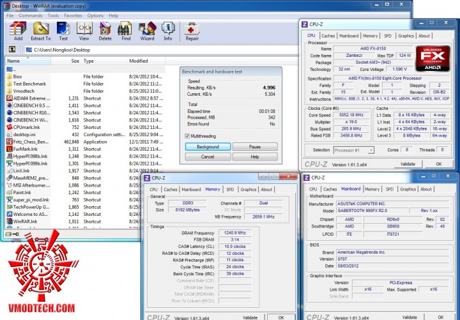The image size is (460, 320).
Task: Sort by the Type column header
Action: click(x=104, y=61)
